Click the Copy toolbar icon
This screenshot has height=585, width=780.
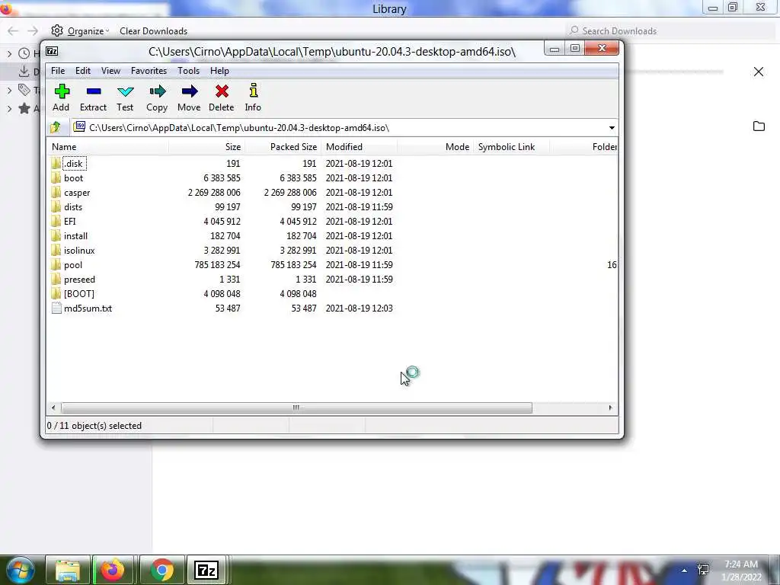157,91
